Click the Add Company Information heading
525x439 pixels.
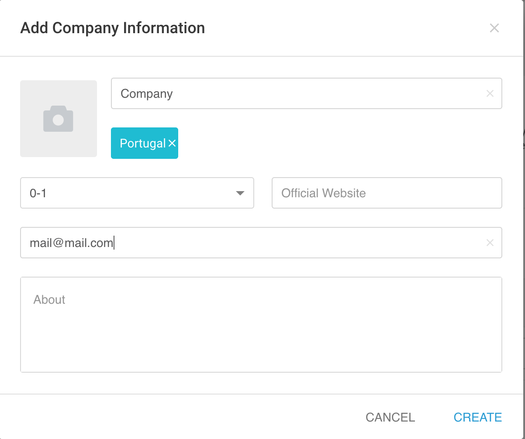tap(113, 28)
